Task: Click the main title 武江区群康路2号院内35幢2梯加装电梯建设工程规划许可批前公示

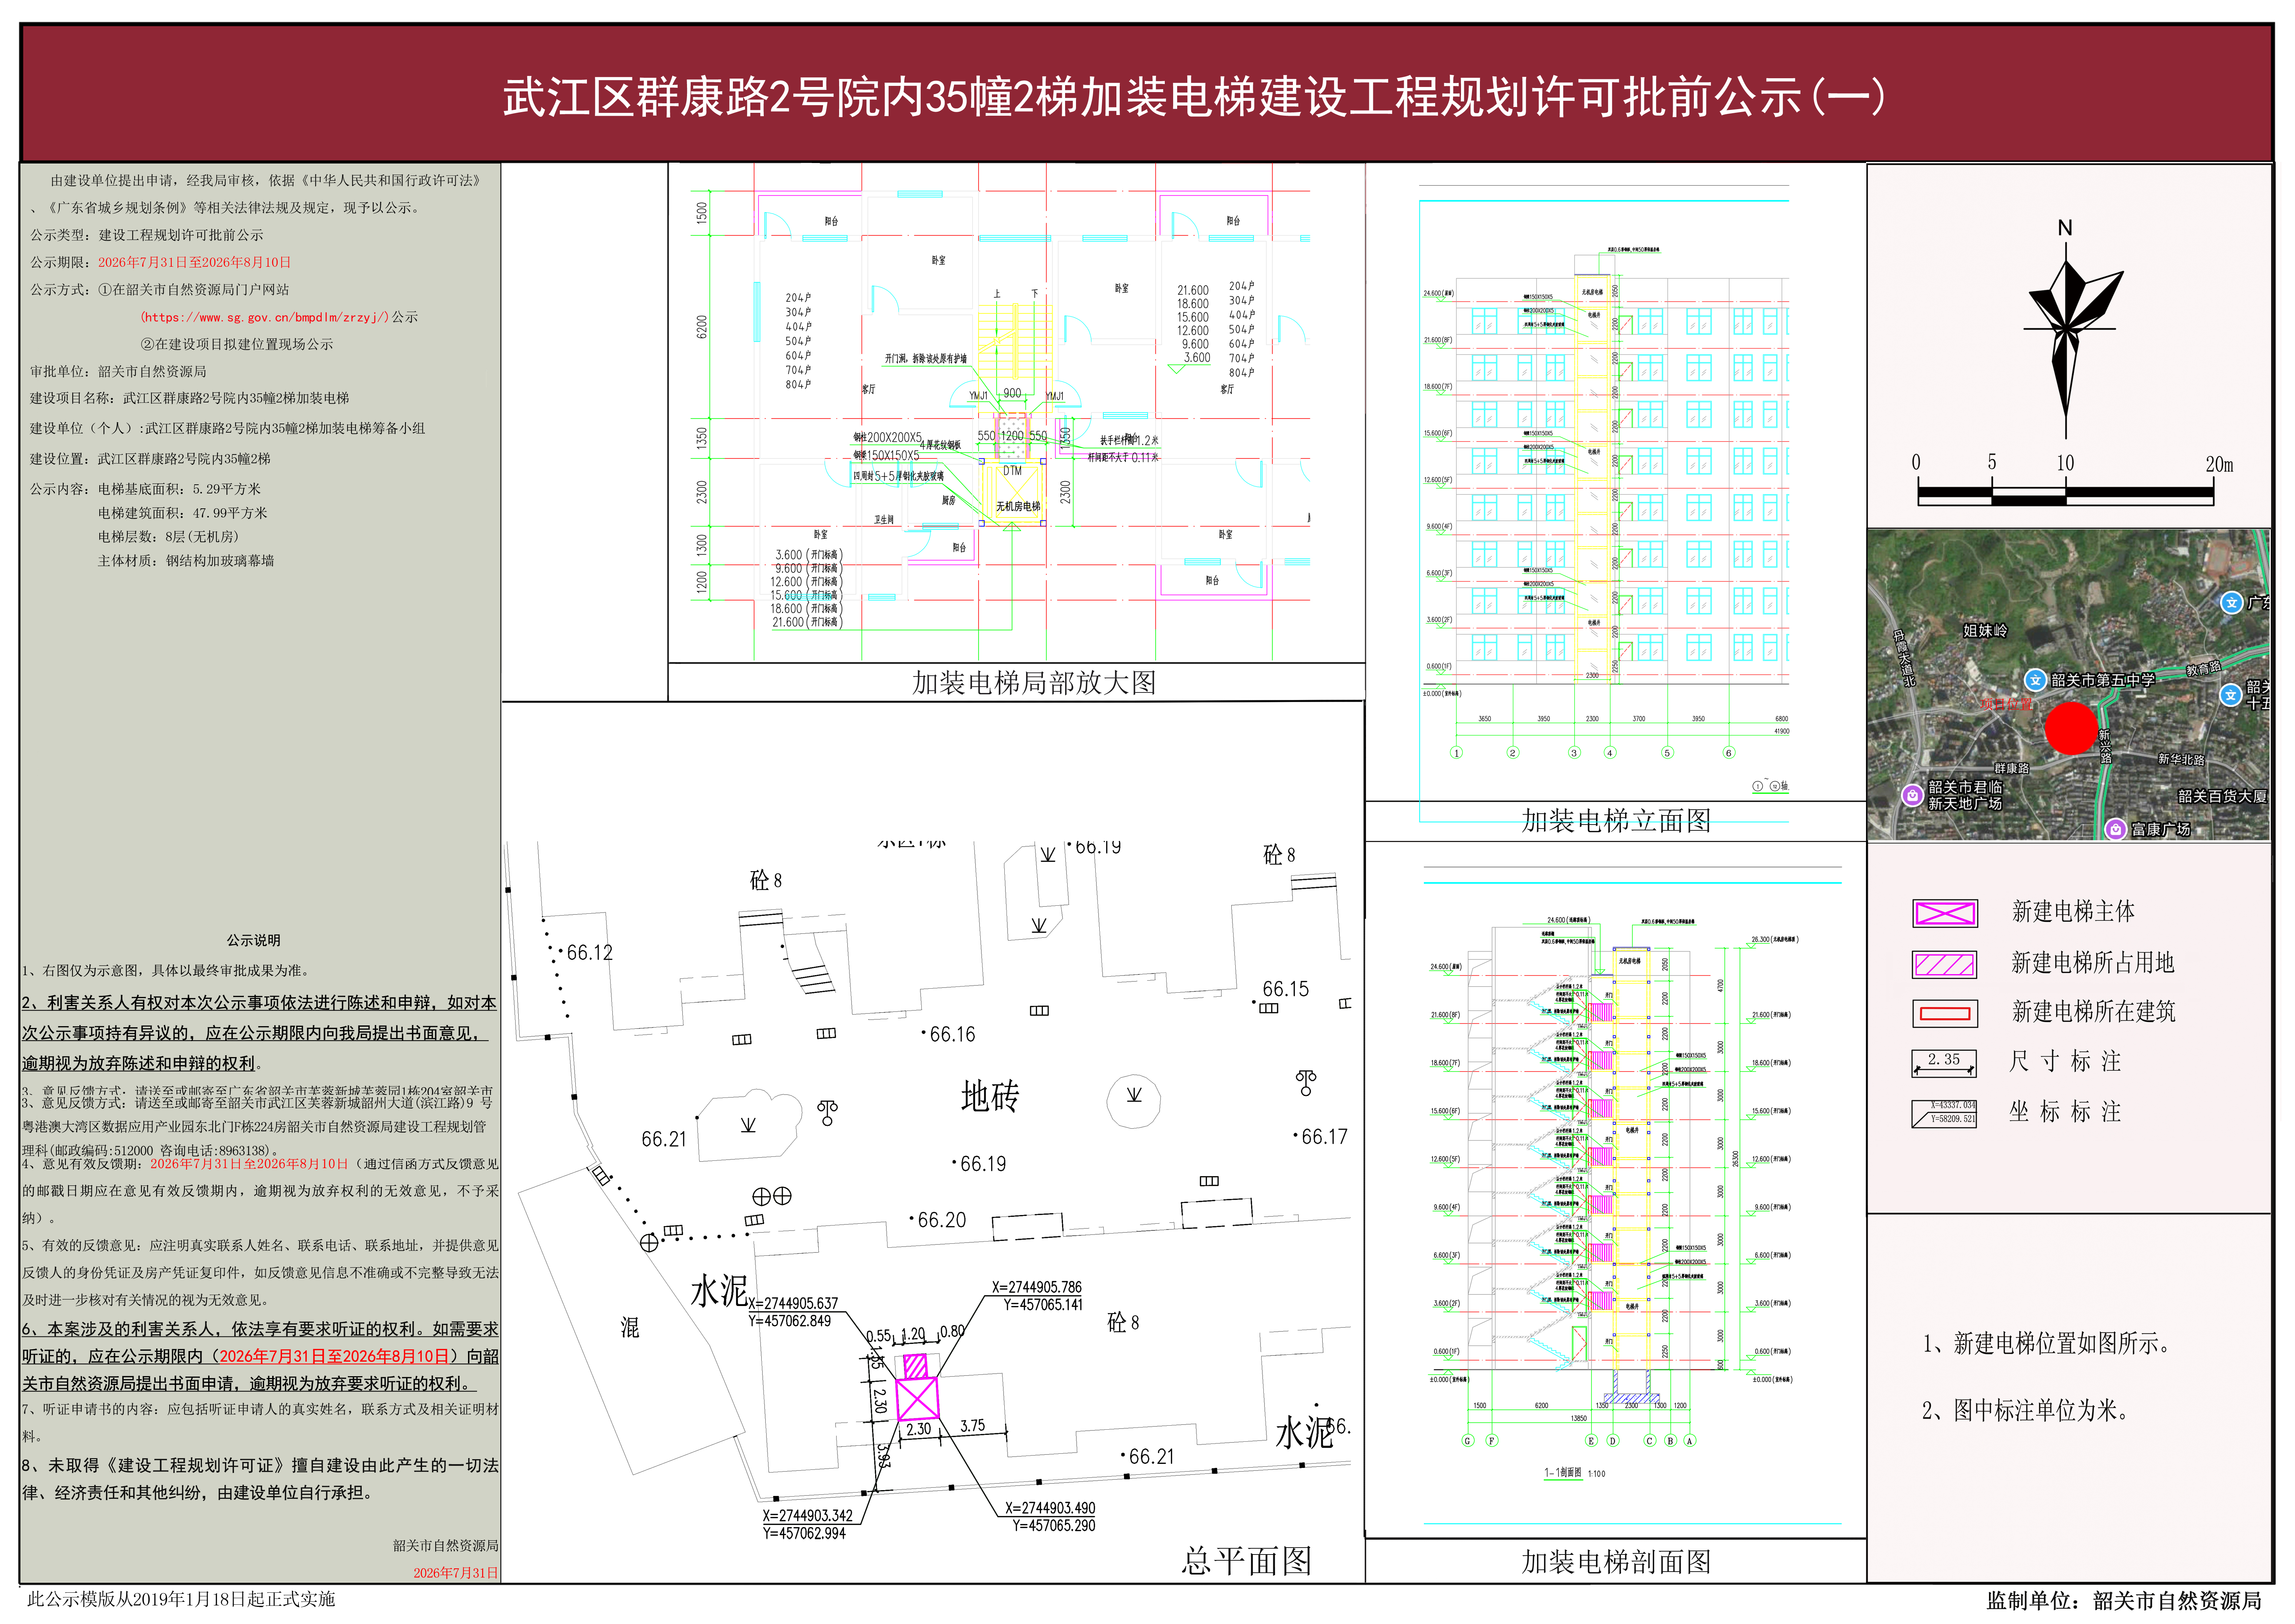Action: (1194, 98)
